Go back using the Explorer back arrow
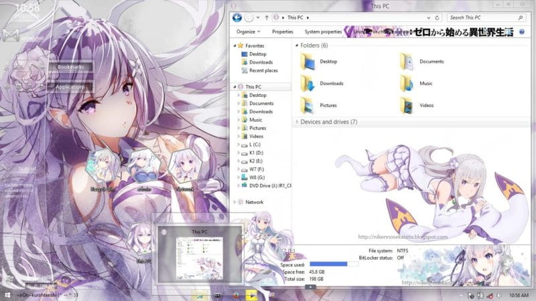 pyautogui.click(x=237, y=17)
